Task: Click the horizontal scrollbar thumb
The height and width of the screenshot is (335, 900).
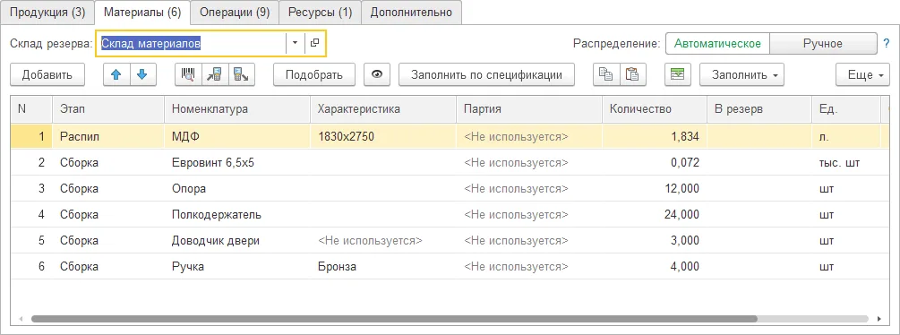Action: [x=394, y=318]
